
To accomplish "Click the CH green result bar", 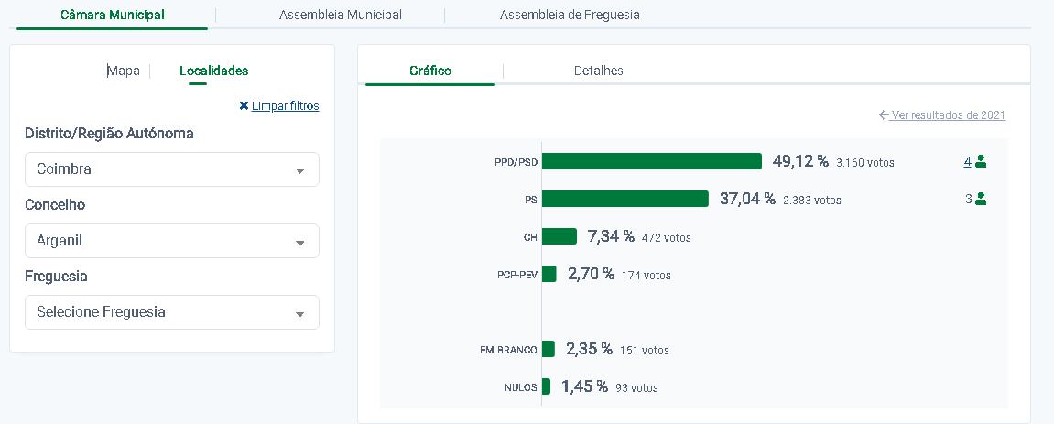I will click(559, 236).
